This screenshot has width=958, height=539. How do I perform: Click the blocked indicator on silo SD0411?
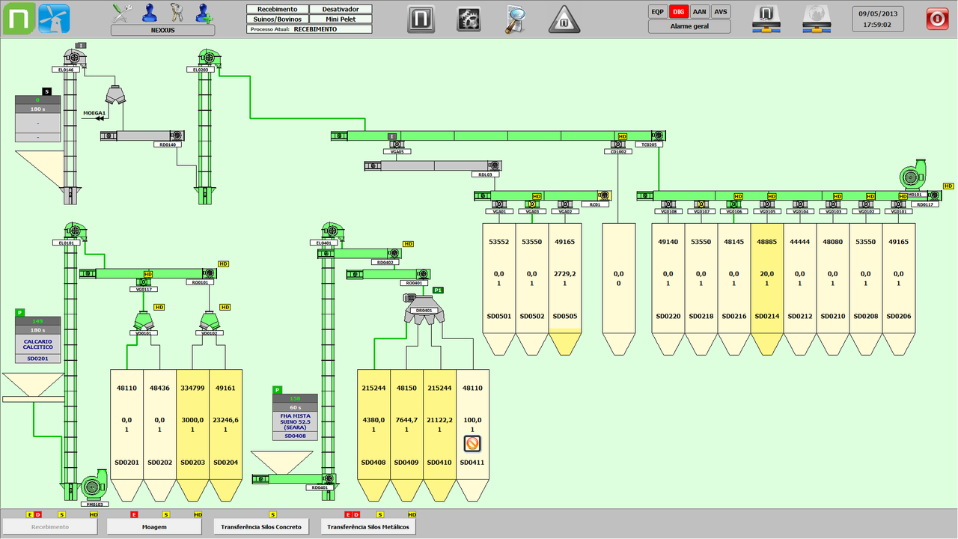click(472, 445)
